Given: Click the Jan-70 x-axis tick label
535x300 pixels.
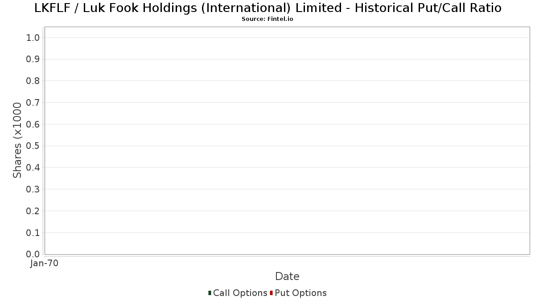Looking at the screenshot, I should coord(44,264).
